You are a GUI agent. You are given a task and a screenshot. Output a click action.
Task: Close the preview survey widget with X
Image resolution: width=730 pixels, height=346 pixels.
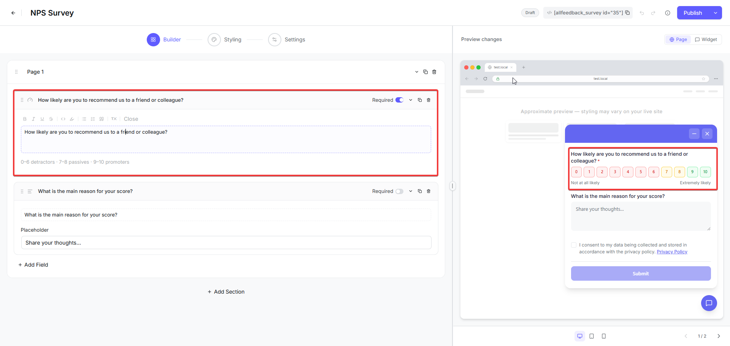click(707, 134)
